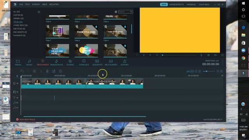Click the speed/duration clock icon
249x140 pixels.
[60, 71]
